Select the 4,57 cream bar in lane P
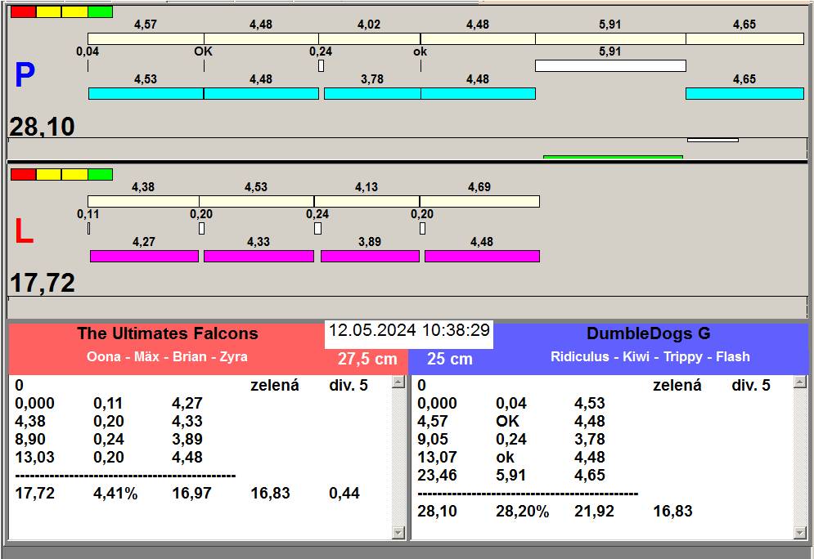This screenshot has width=814, height=559. tap(146, 39)
